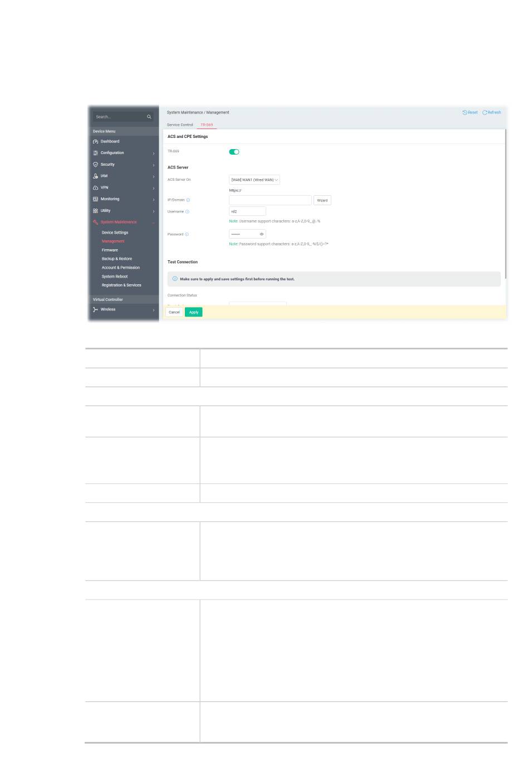Click the IP/Domain info icon
The width and height of the screenshot is (529, 777).
[188, 200]
